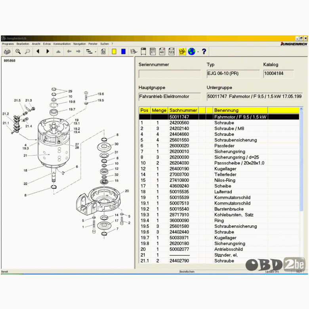309x309 pixels.
Task: Click the Benennung column header
Action: [240, 111]
